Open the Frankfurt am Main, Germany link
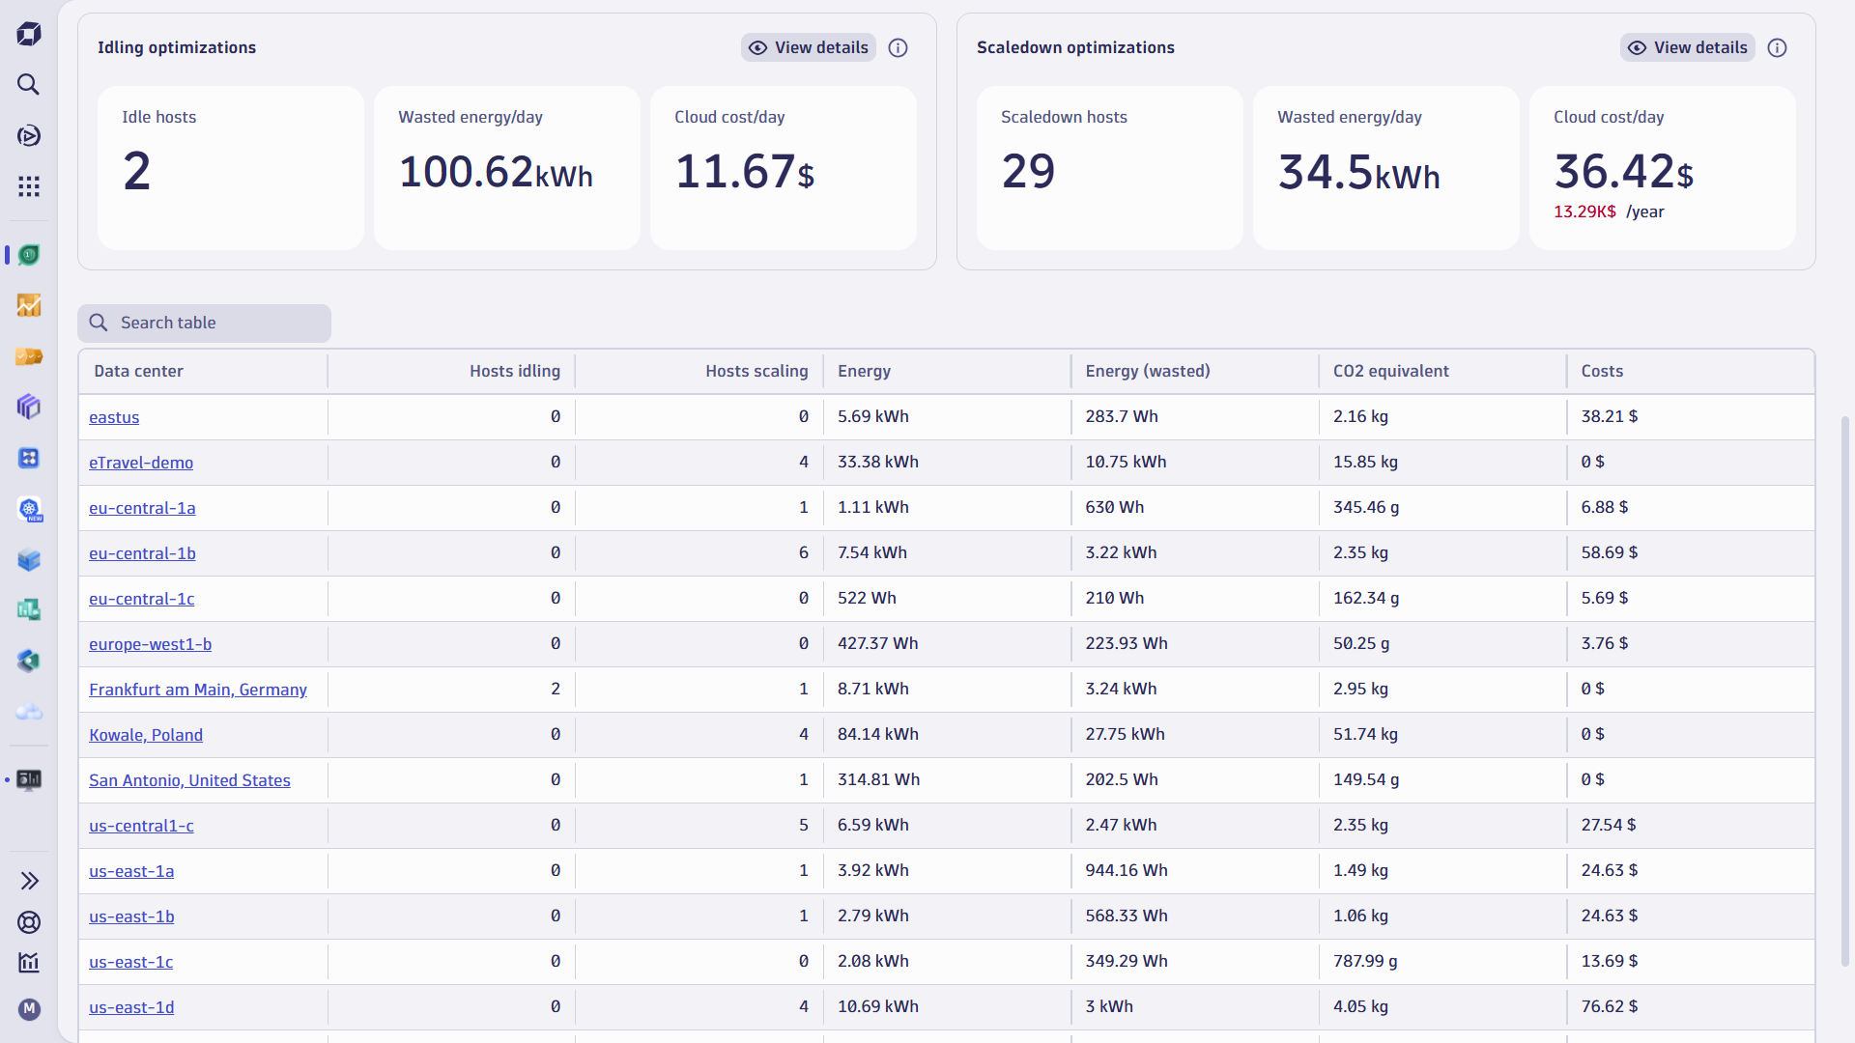Viewport: 1855px width, 1043px height. 198,690
